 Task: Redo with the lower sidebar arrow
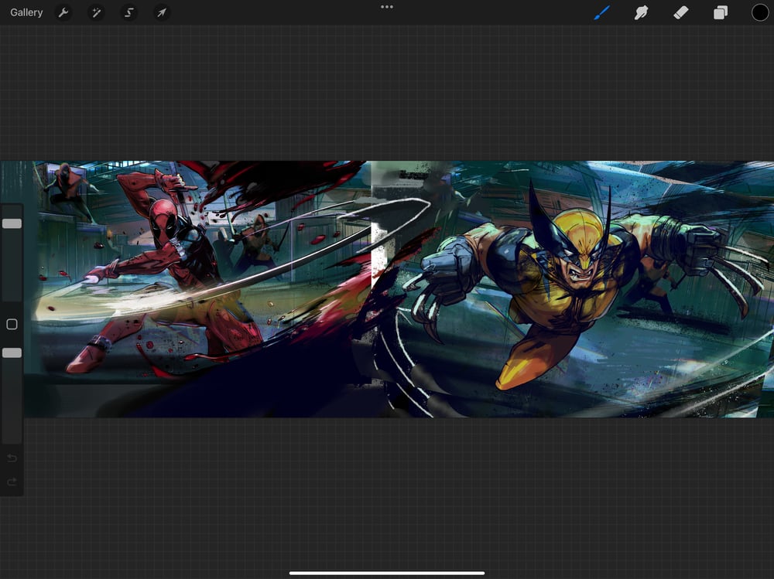[12, 482]
